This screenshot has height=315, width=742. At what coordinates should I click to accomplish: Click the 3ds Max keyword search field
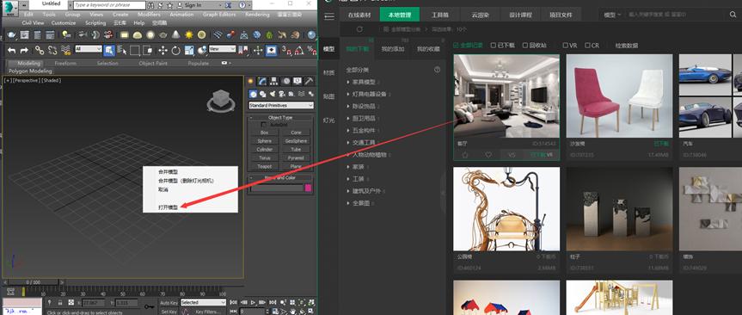(109, 5)
